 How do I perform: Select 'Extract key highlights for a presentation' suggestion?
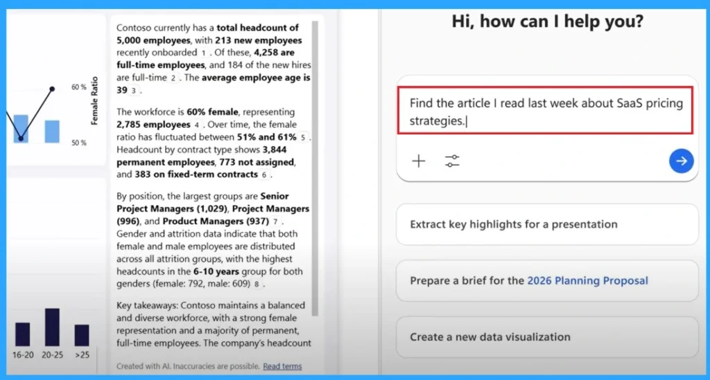[548, 224]
